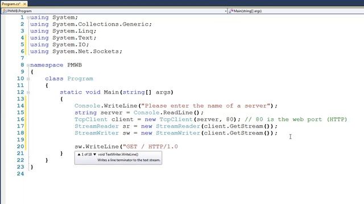The width and height of the screenshot is (364, 204).
Task: Click 'StreamWriter sw' declaration
Action: click(102, 133)
